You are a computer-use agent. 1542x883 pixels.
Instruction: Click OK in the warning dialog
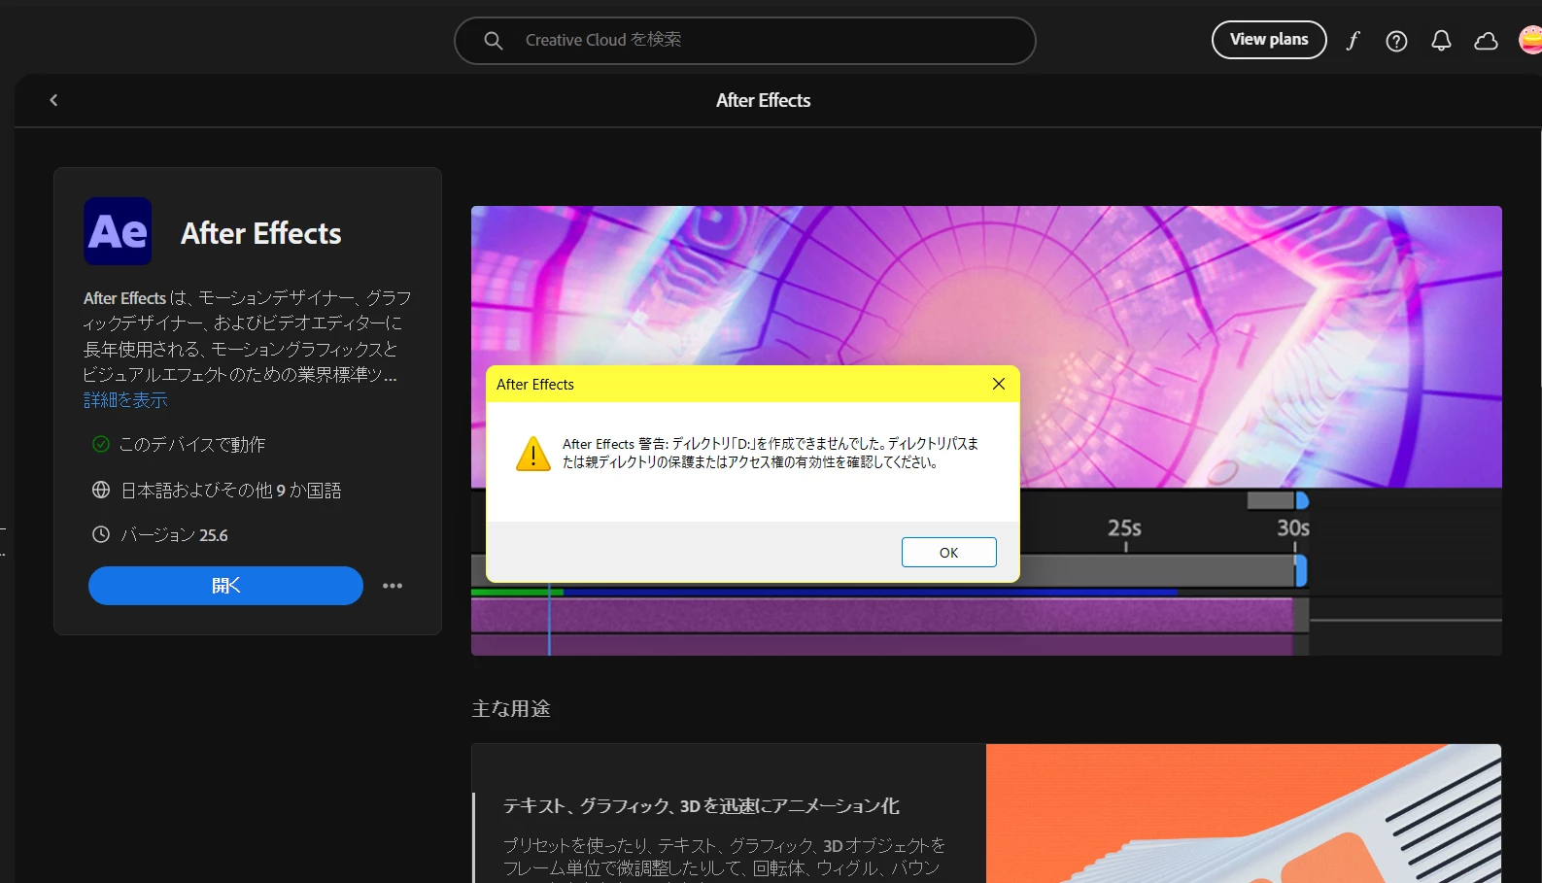tap(948, 552)
